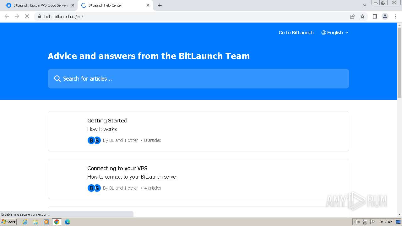Viewport: 402px width, 226px height.
Task: Open Connecting to your VPS collection
Action: click(x=198, y=179)
